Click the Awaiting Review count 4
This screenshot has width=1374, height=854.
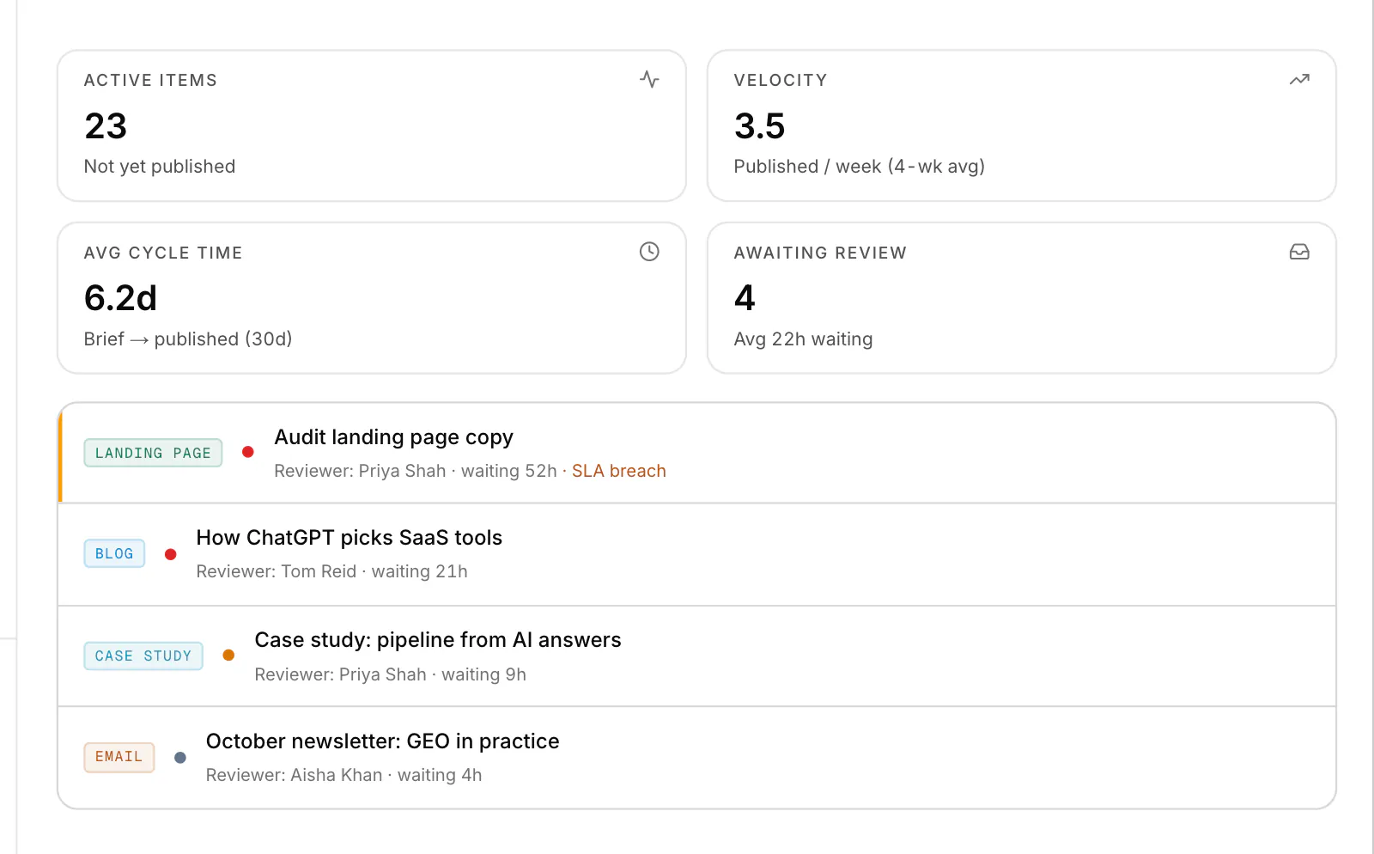tap(745, 298)
